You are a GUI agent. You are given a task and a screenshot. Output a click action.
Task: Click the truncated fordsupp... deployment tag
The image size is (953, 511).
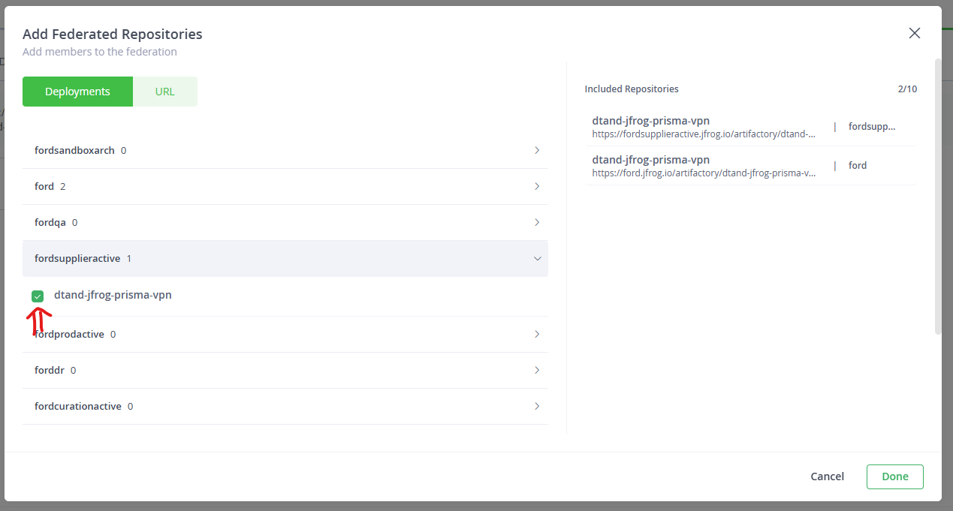[872, 127]
